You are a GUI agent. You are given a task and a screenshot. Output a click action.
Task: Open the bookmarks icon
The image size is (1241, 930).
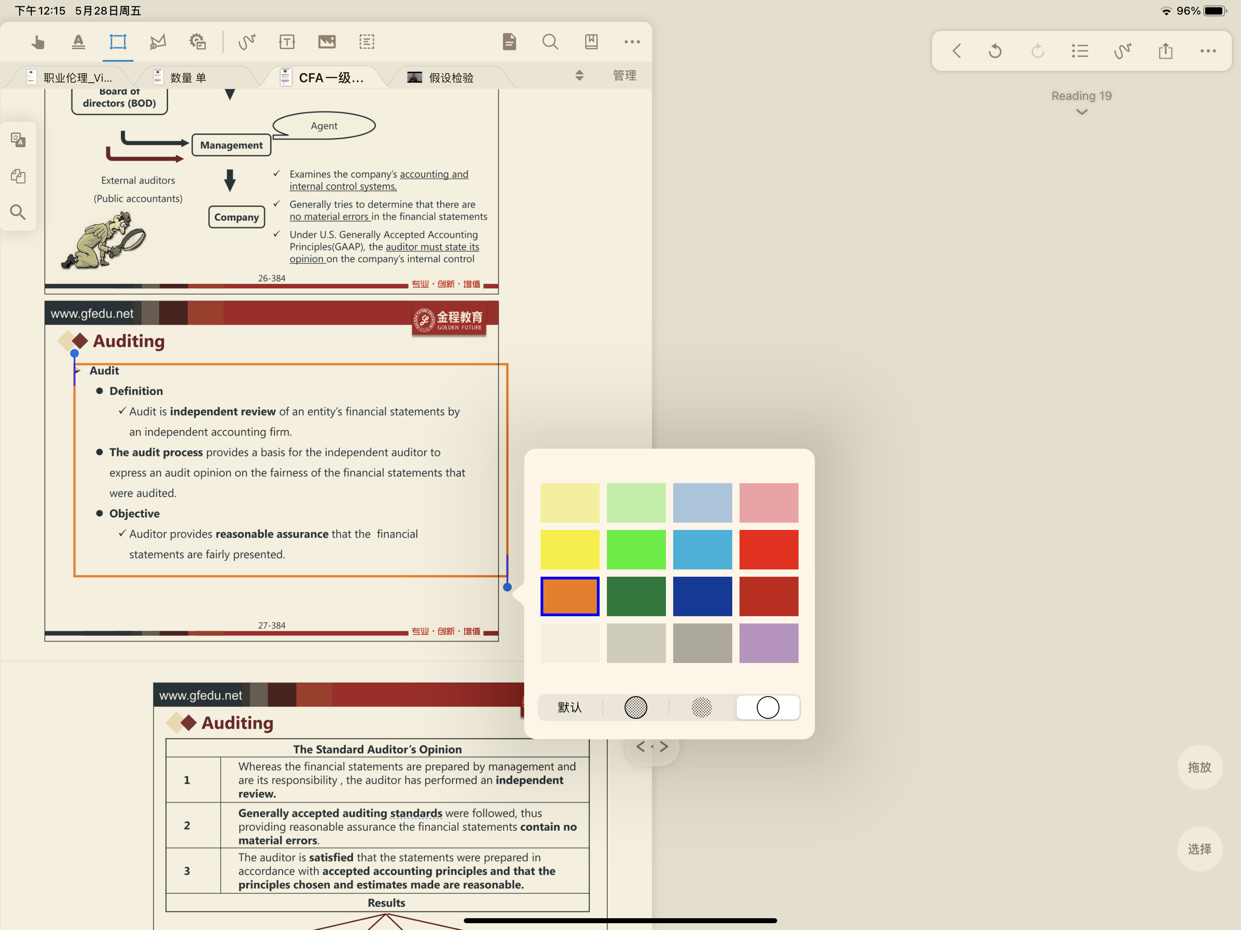tap(591, 42)
